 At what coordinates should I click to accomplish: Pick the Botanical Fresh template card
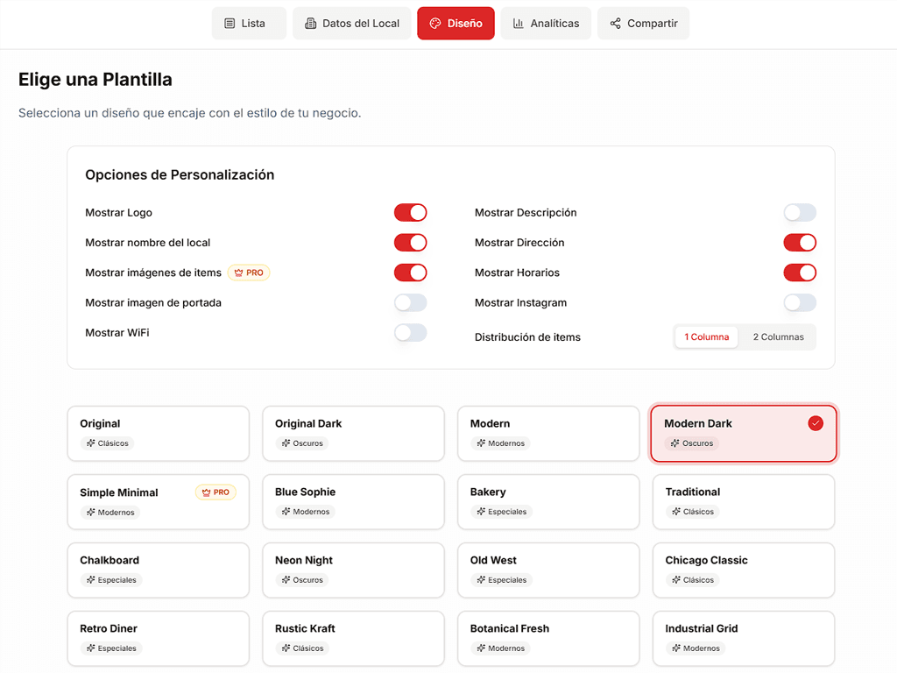point(548,638)
